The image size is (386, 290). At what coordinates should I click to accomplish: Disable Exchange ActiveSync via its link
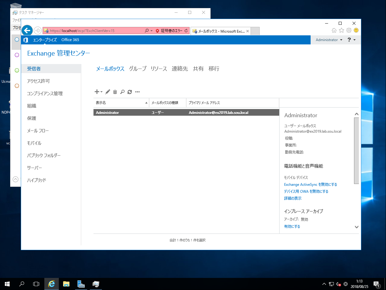310,184
